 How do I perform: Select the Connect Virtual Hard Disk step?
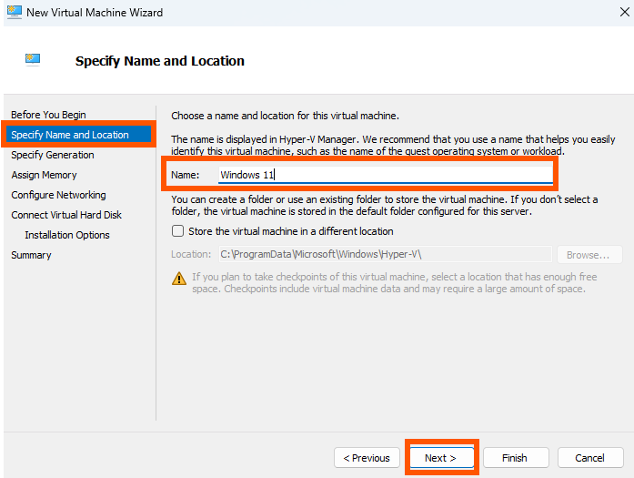pyautogui.click(x=66, y=215)
